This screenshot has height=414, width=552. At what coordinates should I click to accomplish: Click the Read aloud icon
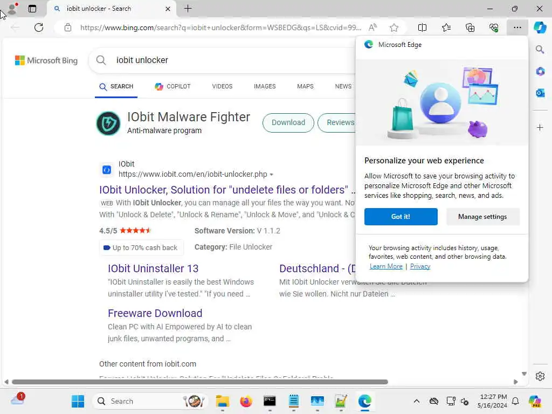(x=373, y=27)
